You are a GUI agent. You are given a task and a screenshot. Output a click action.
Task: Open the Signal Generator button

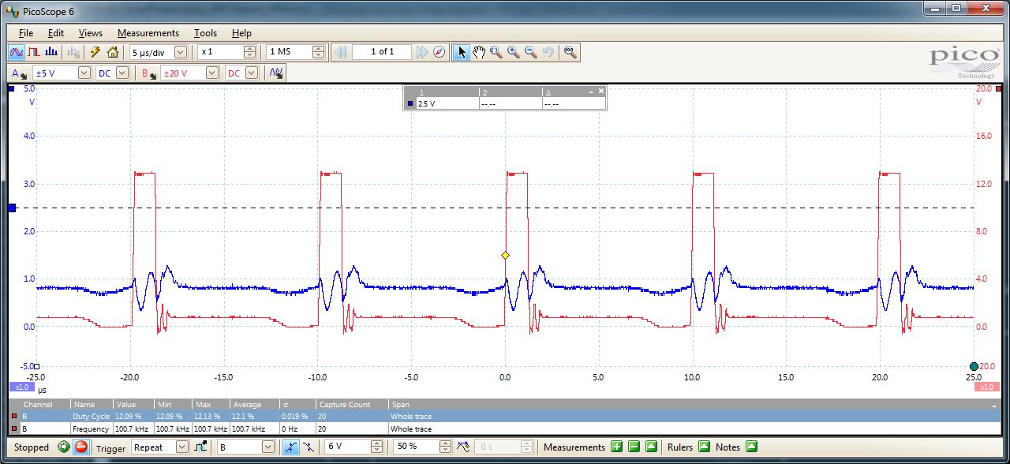276,73
